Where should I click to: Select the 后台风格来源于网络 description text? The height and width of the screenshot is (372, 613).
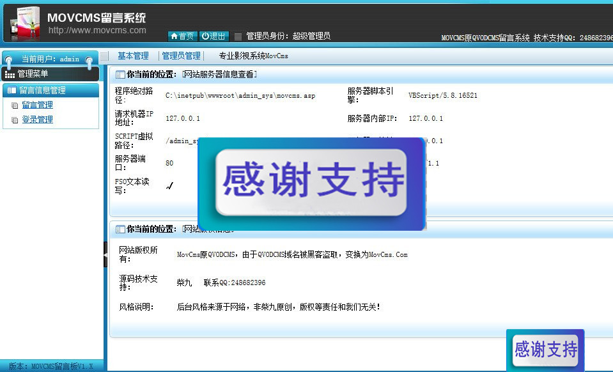coord(278,307)
